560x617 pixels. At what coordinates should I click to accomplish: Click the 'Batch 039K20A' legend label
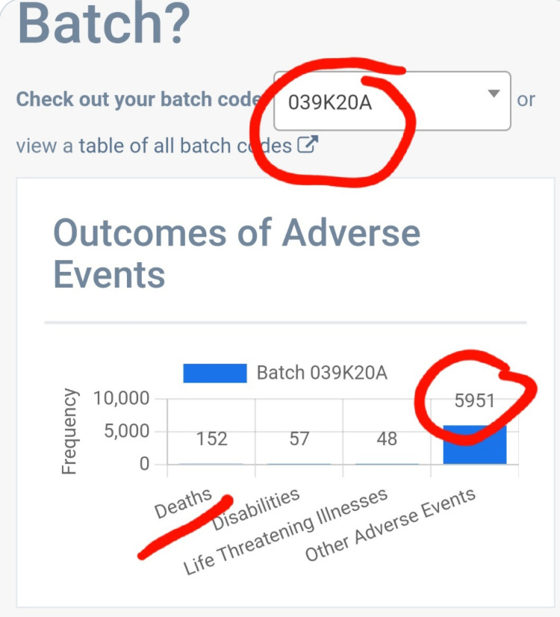(x=322, y=373)
